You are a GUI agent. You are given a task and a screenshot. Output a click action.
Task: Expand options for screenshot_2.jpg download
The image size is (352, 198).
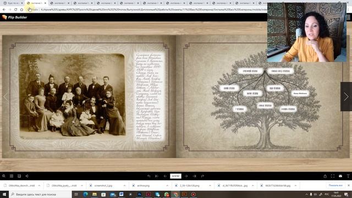point(124,186)
